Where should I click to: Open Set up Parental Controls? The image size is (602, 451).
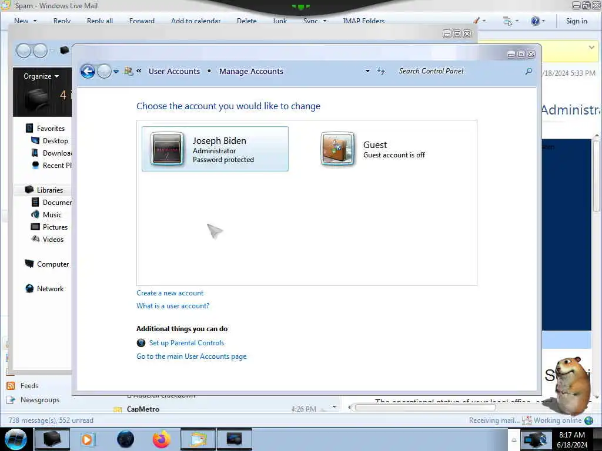coord(186,343)
